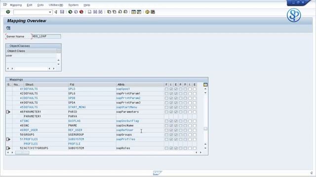Collapse the command field with triangle icon
Image resolution: width=316 pixels, height=177 pixels.
[x=56, y=12]
